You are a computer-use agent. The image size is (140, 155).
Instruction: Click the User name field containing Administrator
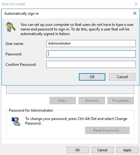[x=91, y=43]
